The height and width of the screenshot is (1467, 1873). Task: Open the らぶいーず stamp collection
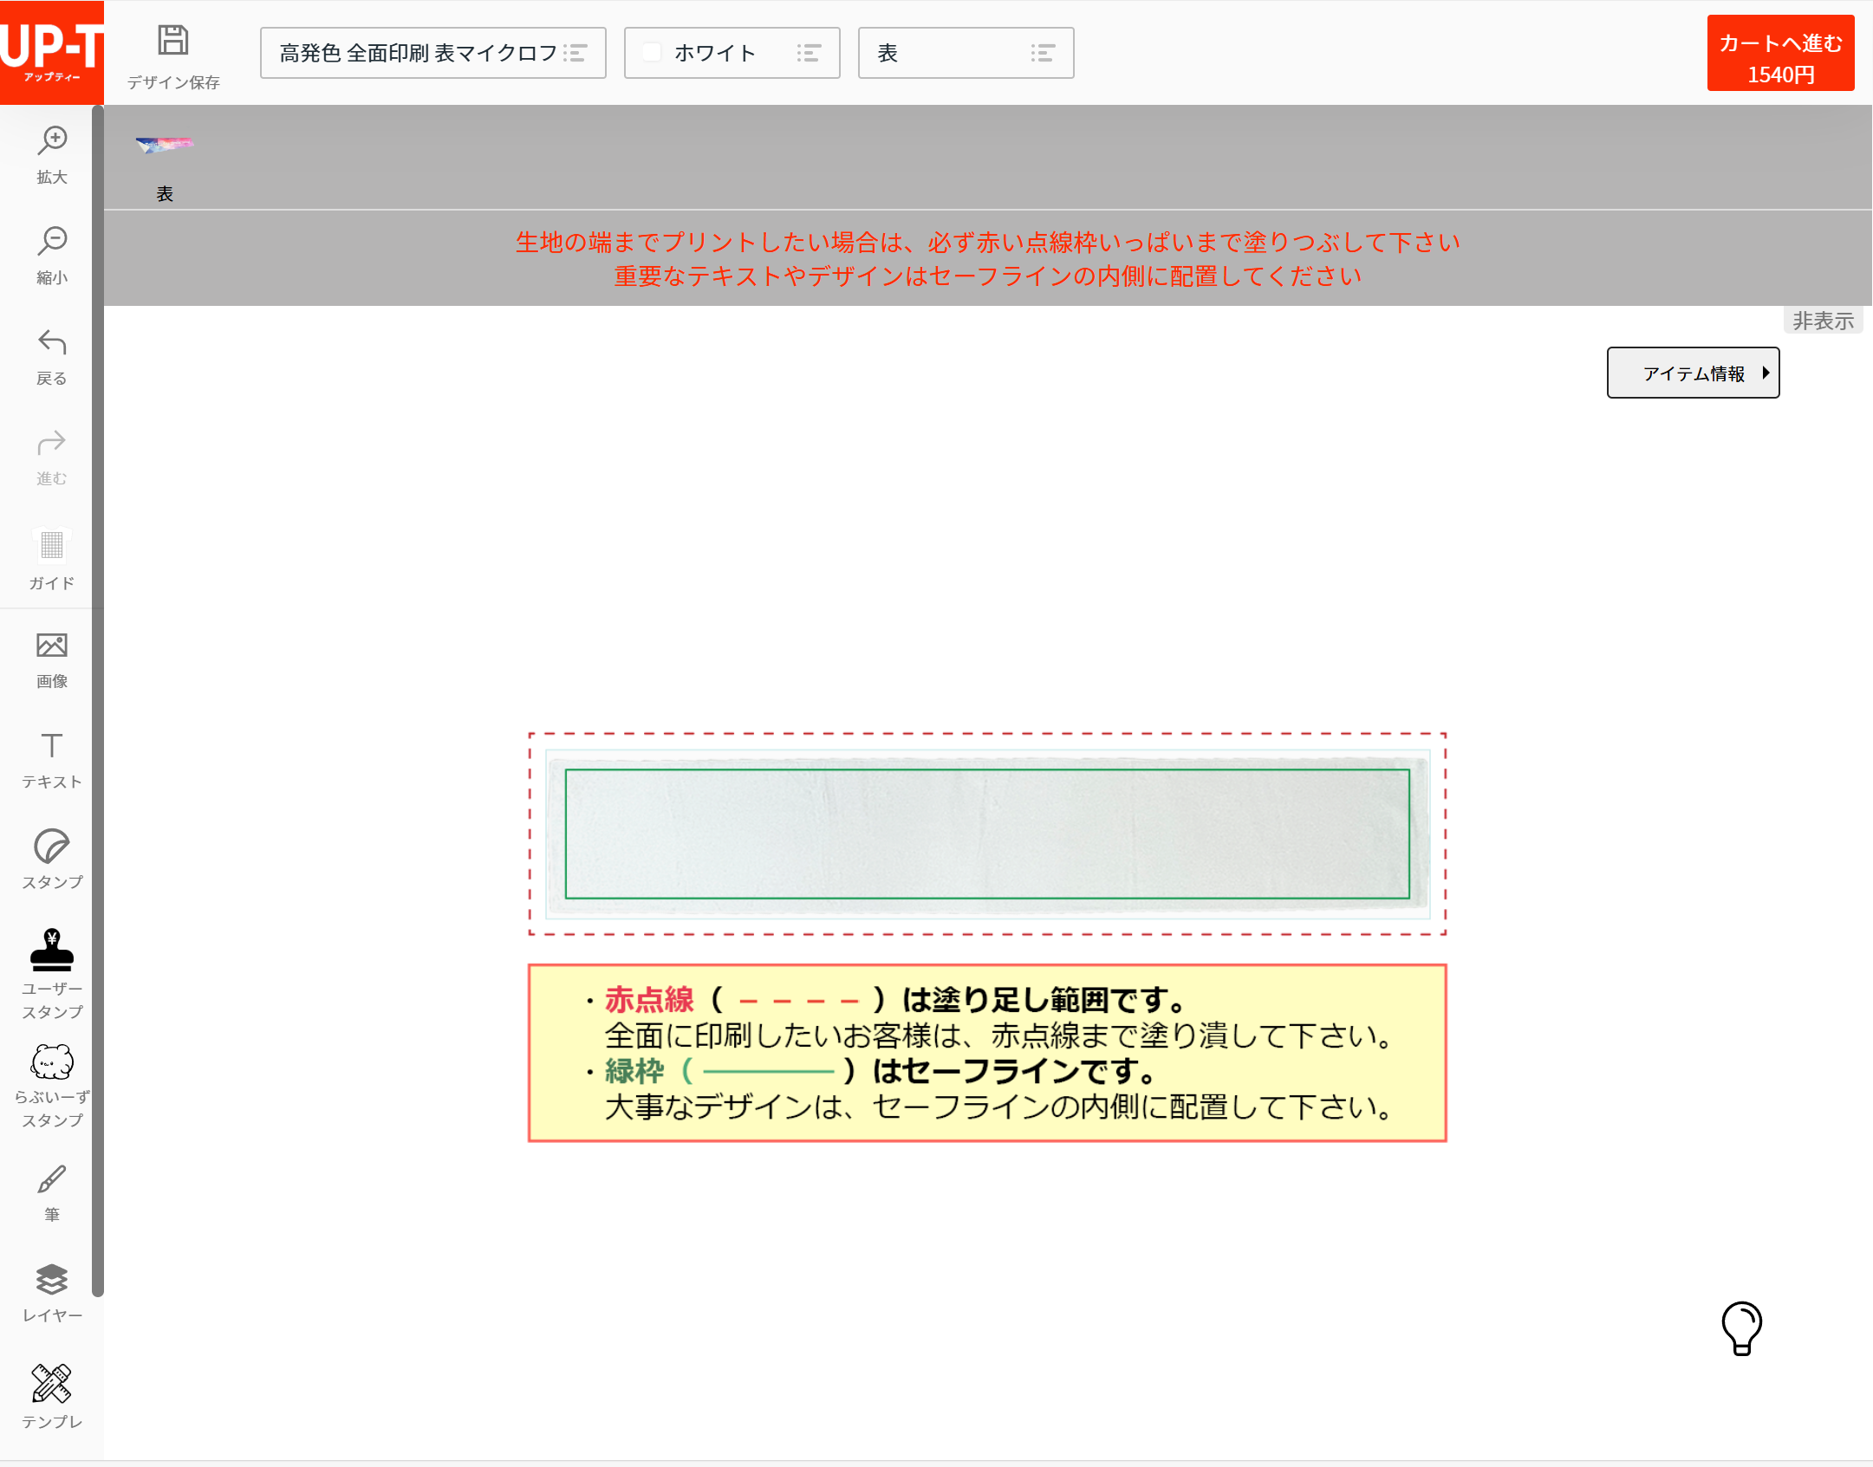point(51,1074)
